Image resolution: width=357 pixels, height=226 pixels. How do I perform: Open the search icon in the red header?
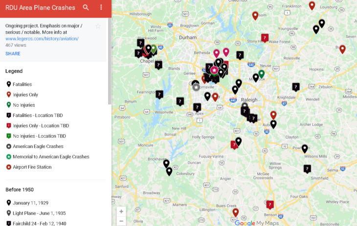click(86, 7)
